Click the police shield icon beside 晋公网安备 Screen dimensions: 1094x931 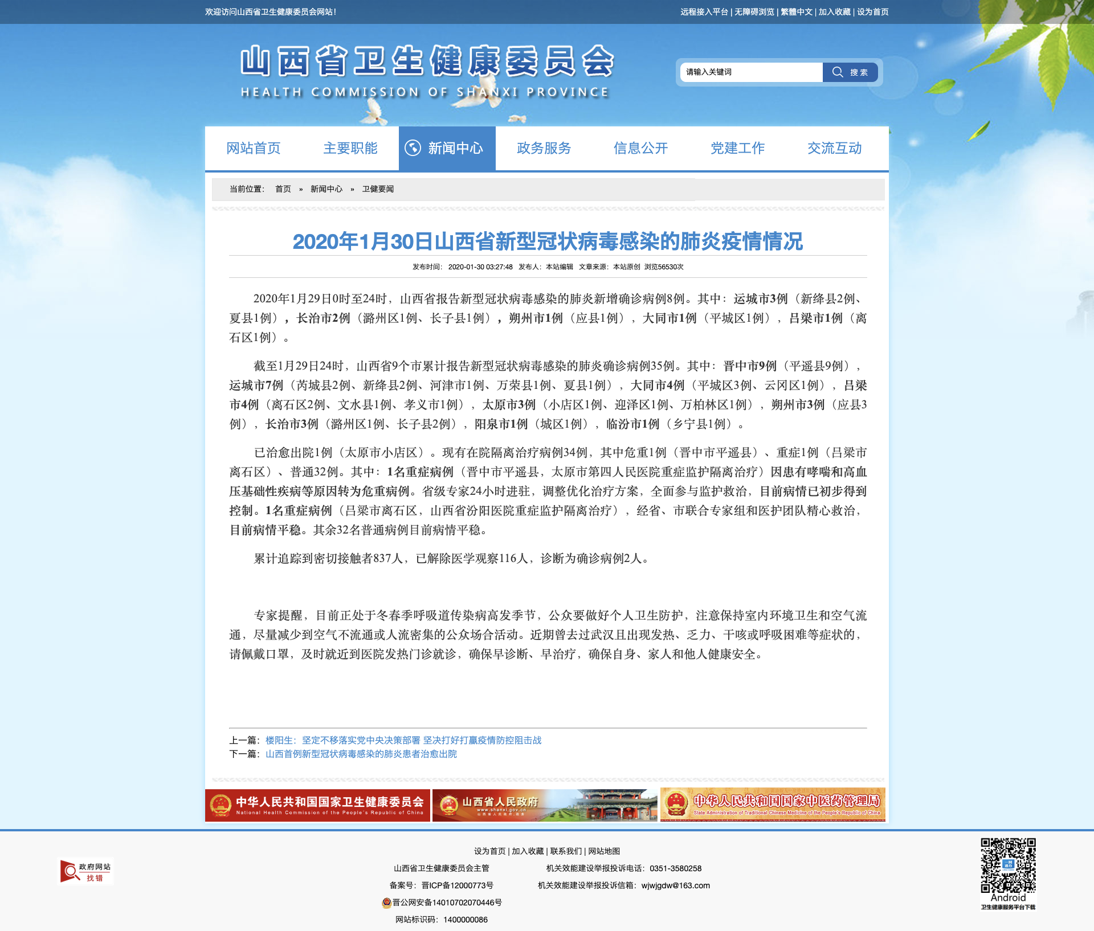[x=386, y=903]
